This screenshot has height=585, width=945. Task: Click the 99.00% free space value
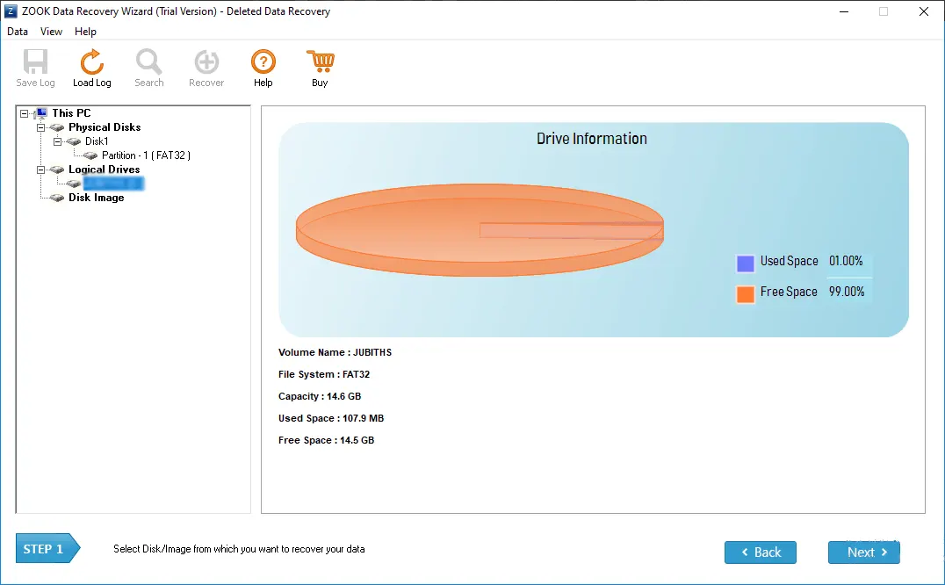point(847,292)
